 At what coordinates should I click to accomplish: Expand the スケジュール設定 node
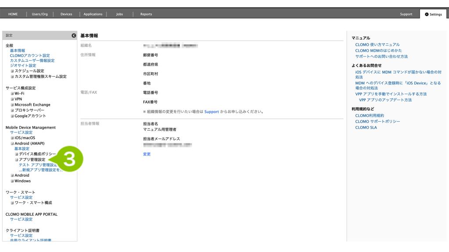pos(12,71)
